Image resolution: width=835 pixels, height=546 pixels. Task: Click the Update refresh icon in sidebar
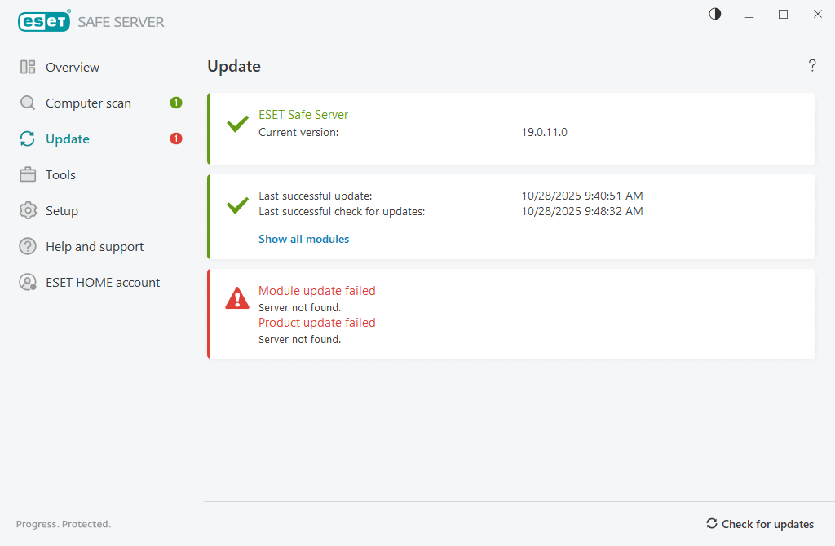[26, 139]
